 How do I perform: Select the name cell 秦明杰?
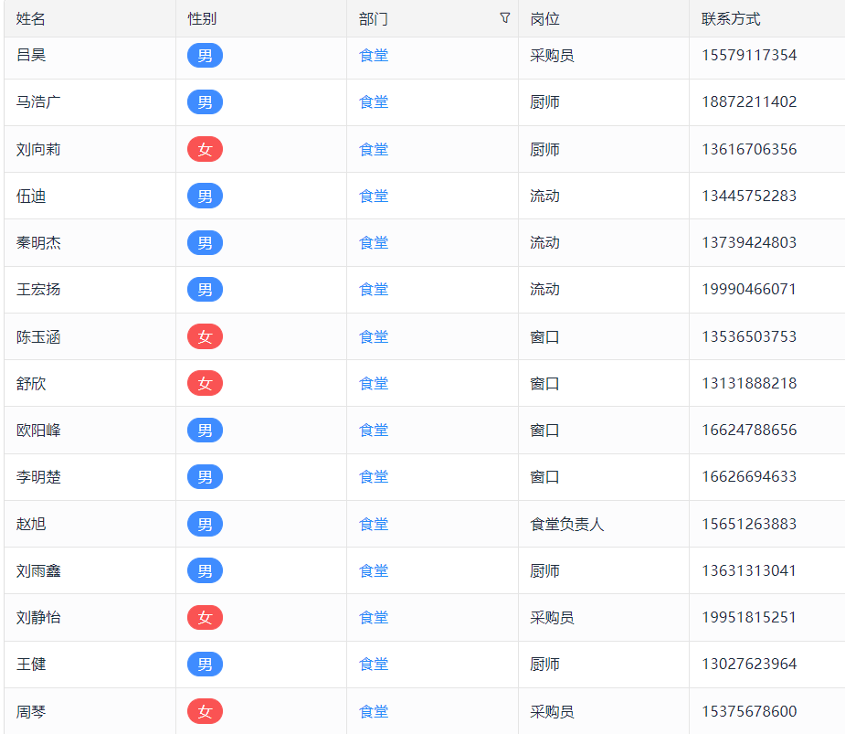point(39,243)
